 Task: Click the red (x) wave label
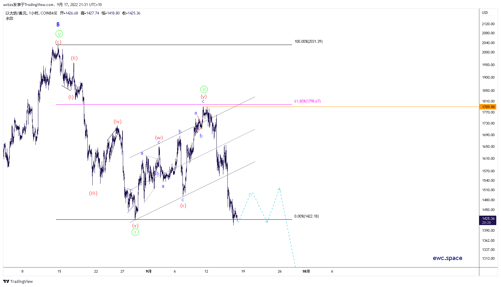coord(183,206)
